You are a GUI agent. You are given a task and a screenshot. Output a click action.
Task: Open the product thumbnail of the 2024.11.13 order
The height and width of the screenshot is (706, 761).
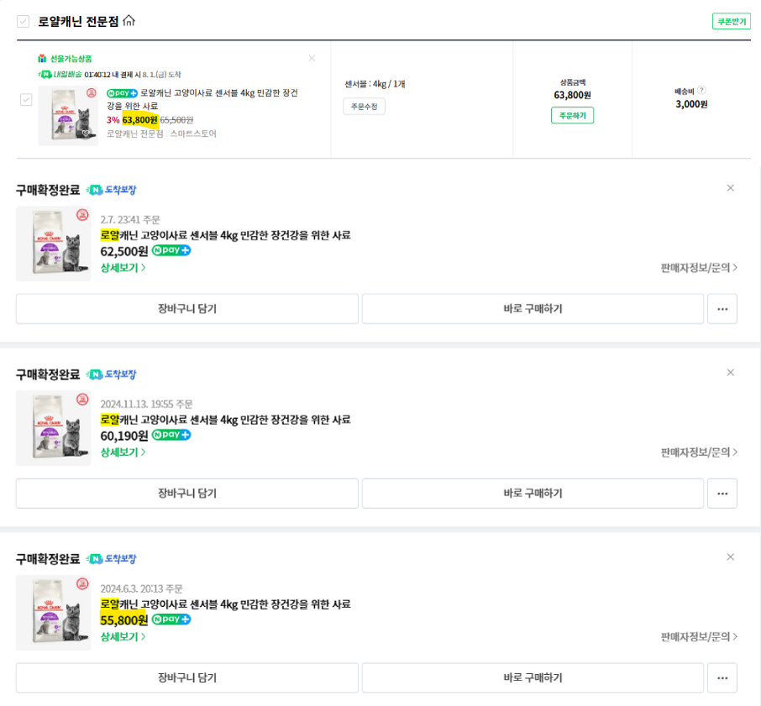click(54, 428)
